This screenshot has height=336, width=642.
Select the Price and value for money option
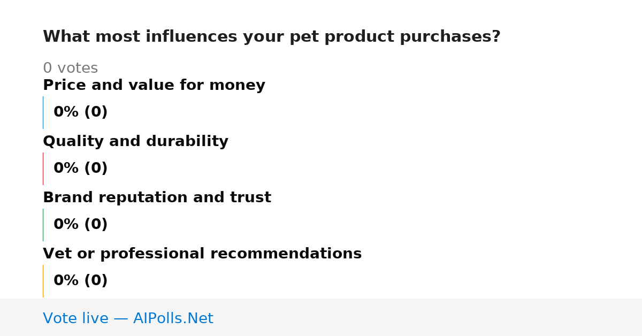click(x=154, y=86)
